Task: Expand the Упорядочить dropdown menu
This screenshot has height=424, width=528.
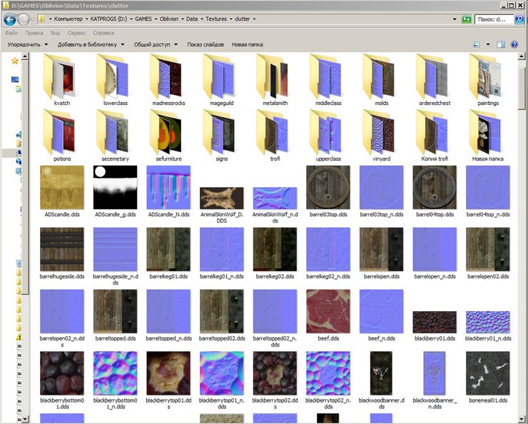Action: pos(27,44)
